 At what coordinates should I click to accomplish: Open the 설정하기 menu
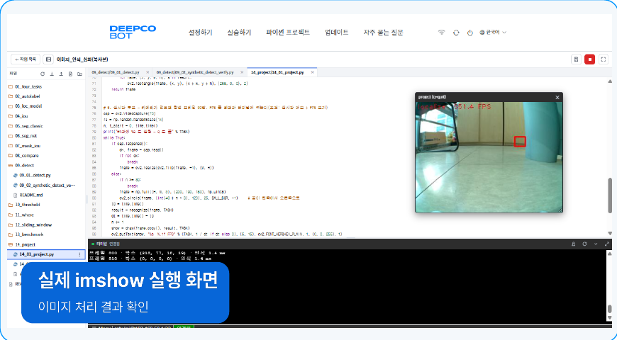(200, 33)
